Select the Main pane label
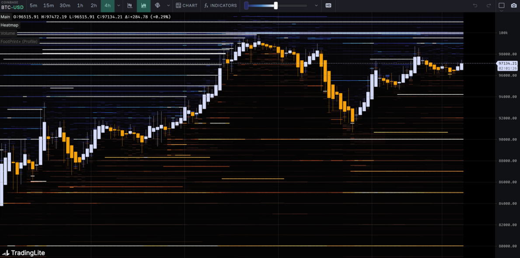This screenshot has height=258, width=520. tap(6, 17)
